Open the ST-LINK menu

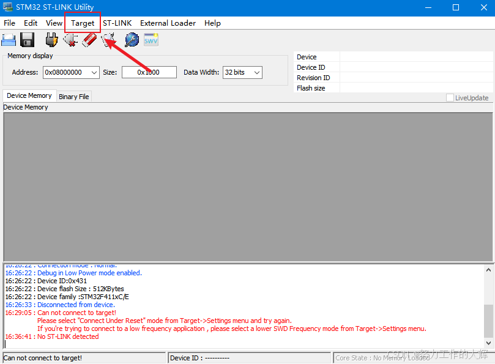pos(117,23)
